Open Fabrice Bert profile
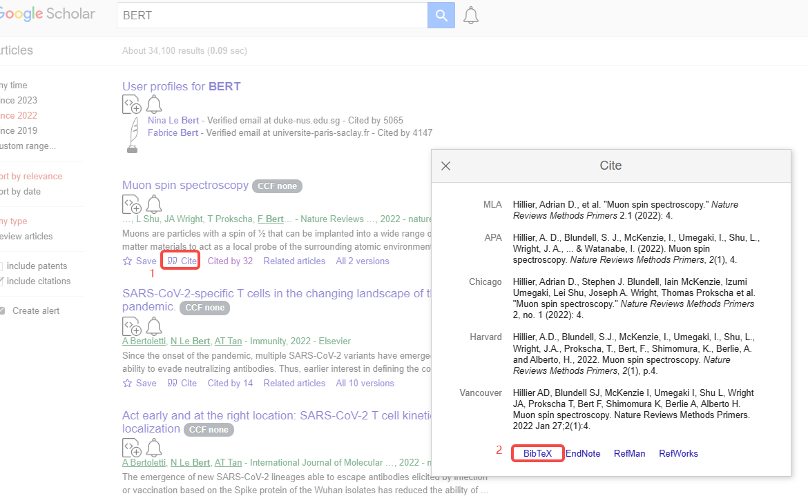The image size is (808, 496). pyautogui.click(x=173, y=132)
